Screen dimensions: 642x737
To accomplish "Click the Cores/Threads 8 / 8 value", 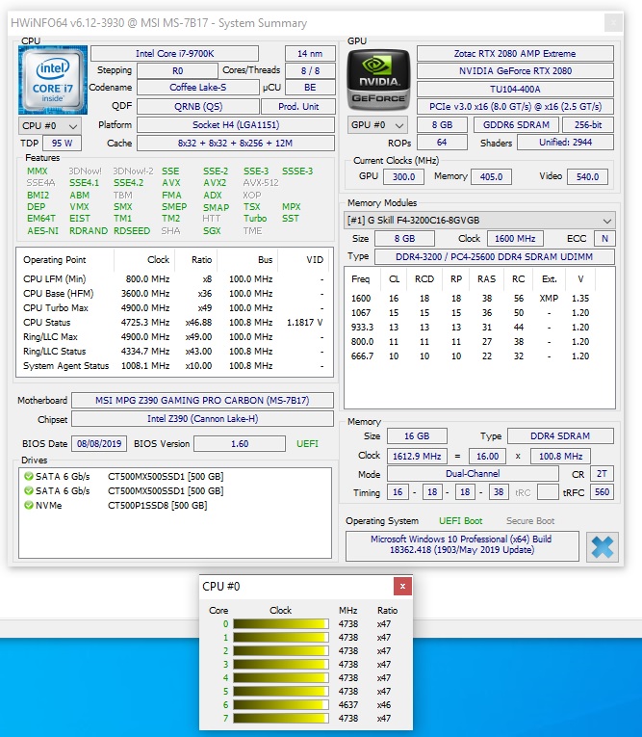I will click(x=310, y=71).
